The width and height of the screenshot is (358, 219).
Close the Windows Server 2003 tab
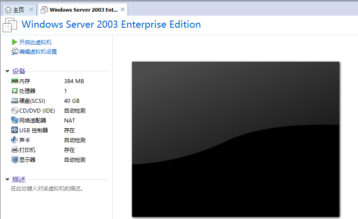point(123,9)
